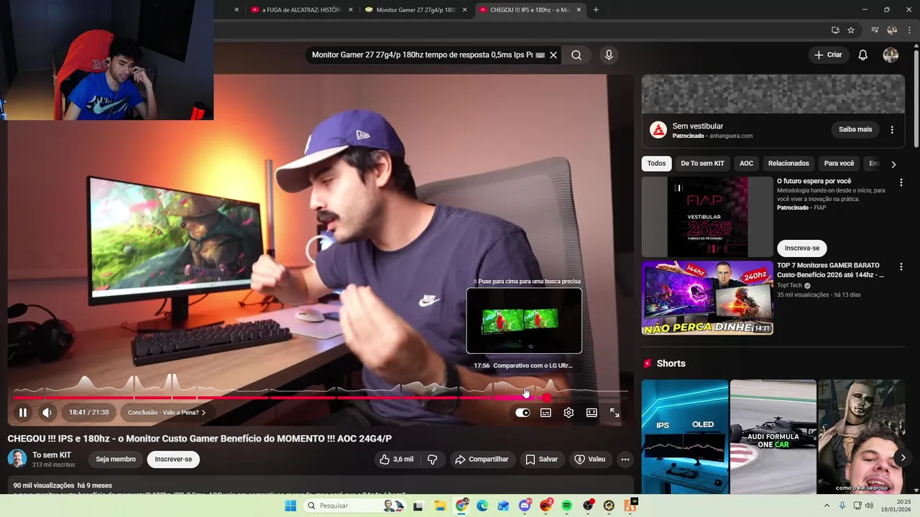
Task: Click Inscreva-se on the FIAP ad
Action: (802, 248)
